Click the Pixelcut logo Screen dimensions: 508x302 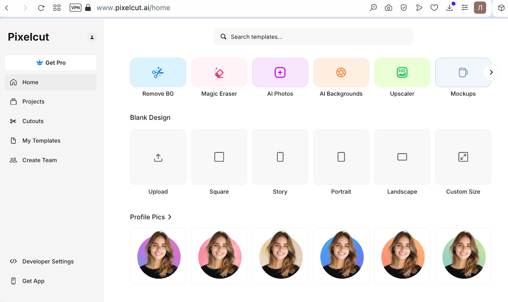29,37
